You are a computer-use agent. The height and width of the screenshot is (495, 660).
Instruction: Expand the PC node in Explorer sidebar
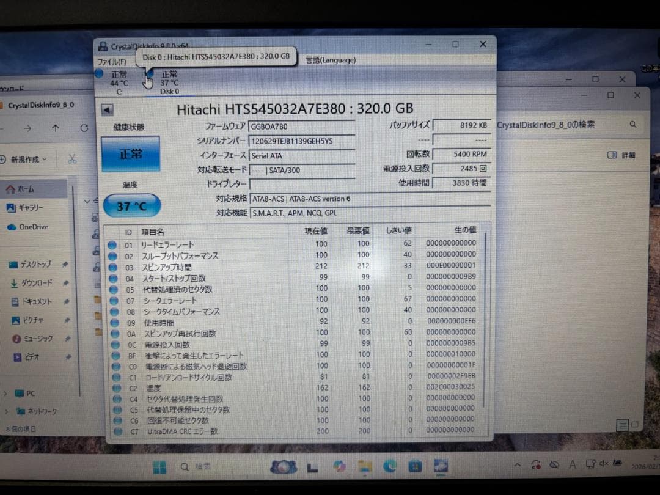pyautogui.click(x=5, y=394)
